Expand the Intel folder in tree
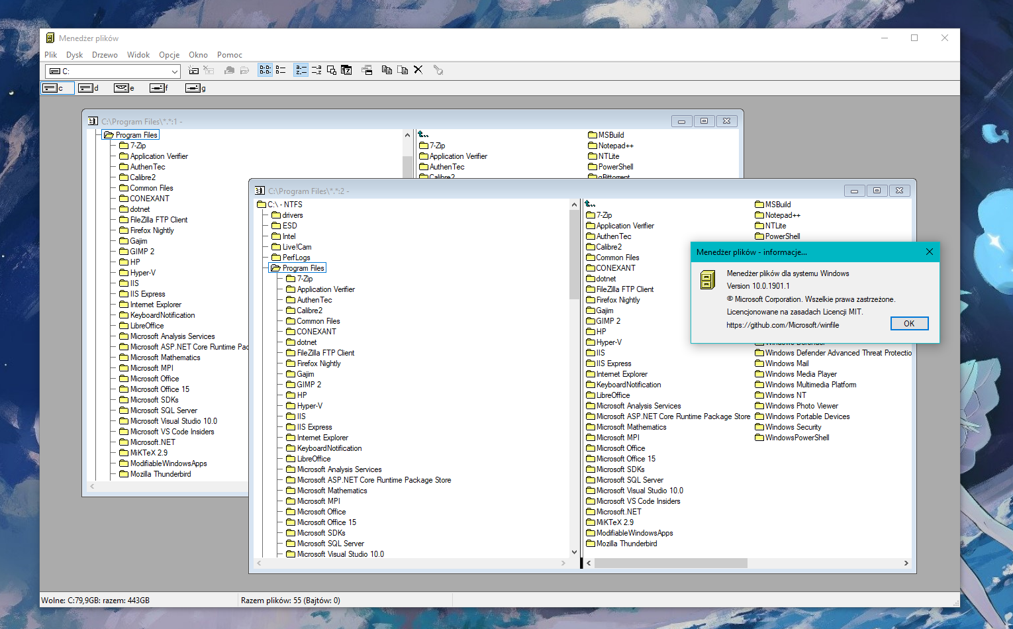The width and height of the screenshot is (1013, 629). (289, 236)
